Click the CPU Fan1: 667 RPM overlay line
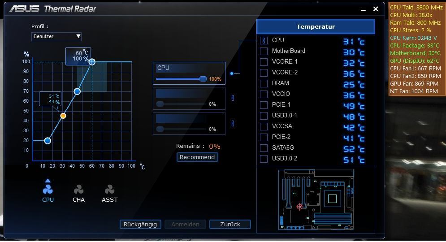 (415, 68)
